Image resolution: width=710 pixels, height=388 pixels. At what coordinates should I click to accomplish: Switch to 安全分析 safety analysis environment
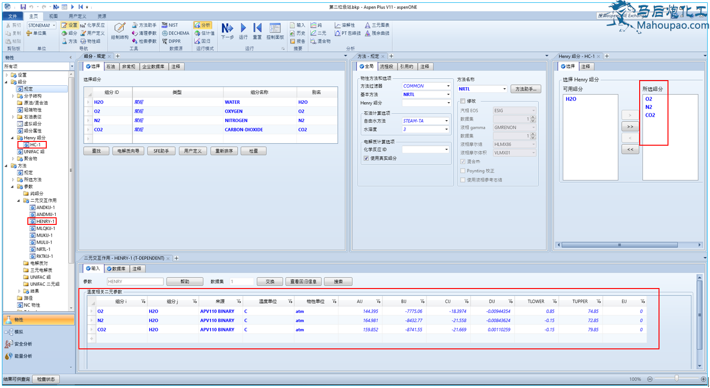[38, 344]
